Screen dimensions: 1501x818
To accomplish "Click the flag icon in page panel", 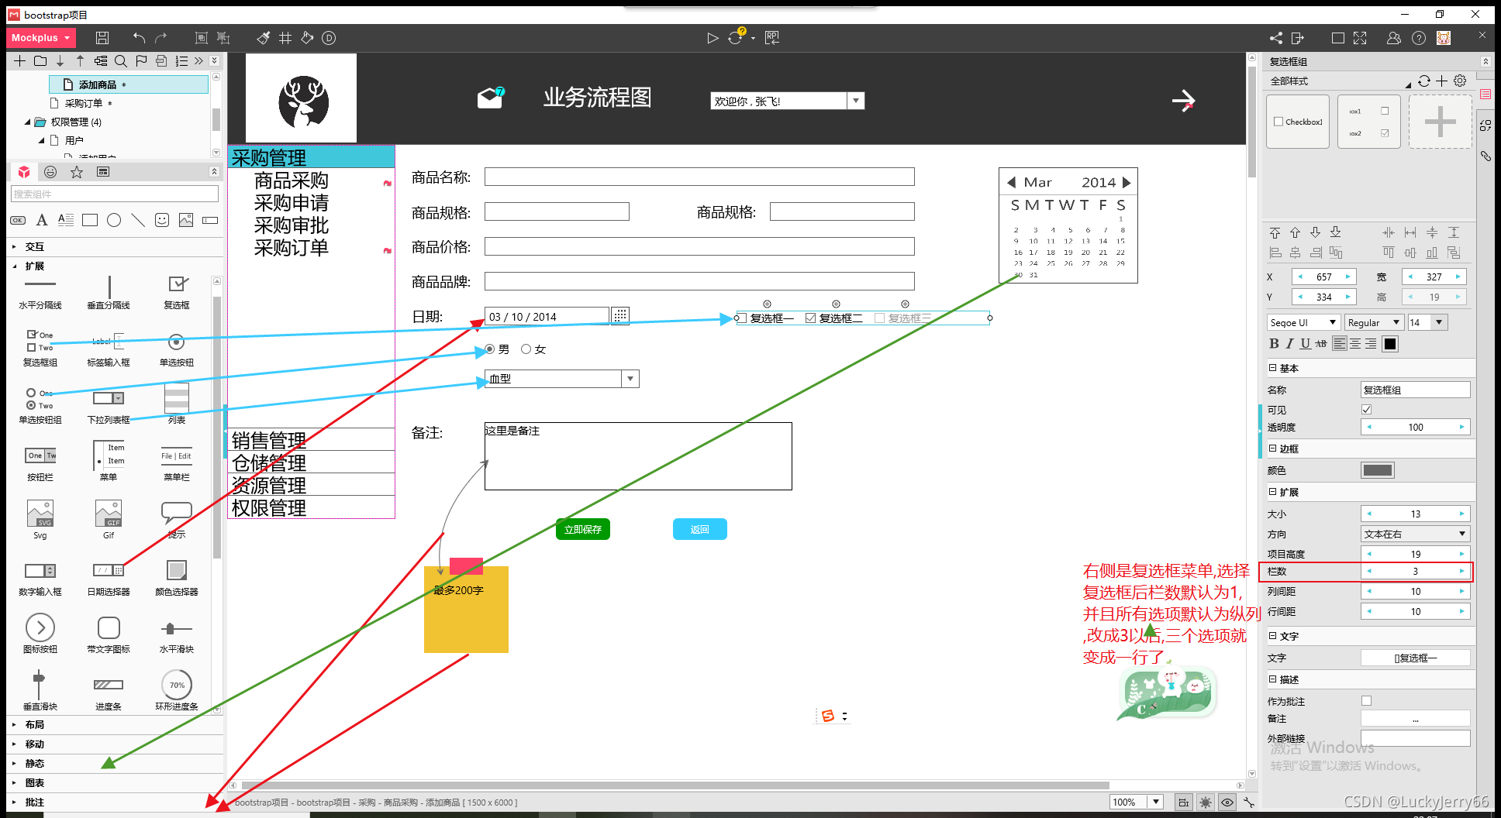I will [141, 60].
